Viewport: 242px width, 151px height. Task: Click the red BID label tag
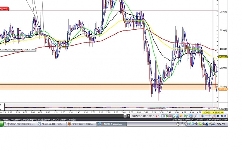[4, 8]
